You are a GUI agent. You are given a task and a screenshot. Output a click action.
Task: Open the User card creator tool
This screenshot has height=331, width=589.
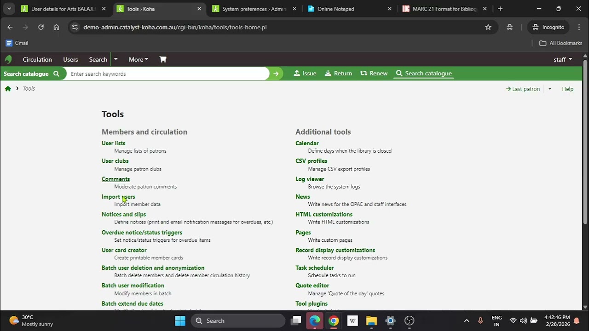pyautogui.click(x=124, y=250)
